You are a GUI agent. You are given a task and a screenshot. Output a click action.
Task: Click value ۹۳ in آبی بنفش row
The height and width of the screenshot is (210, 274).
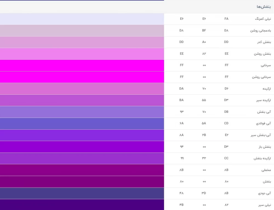[182, 112]
